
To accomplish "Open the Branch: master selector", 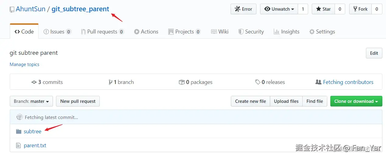I will (31, 101).
